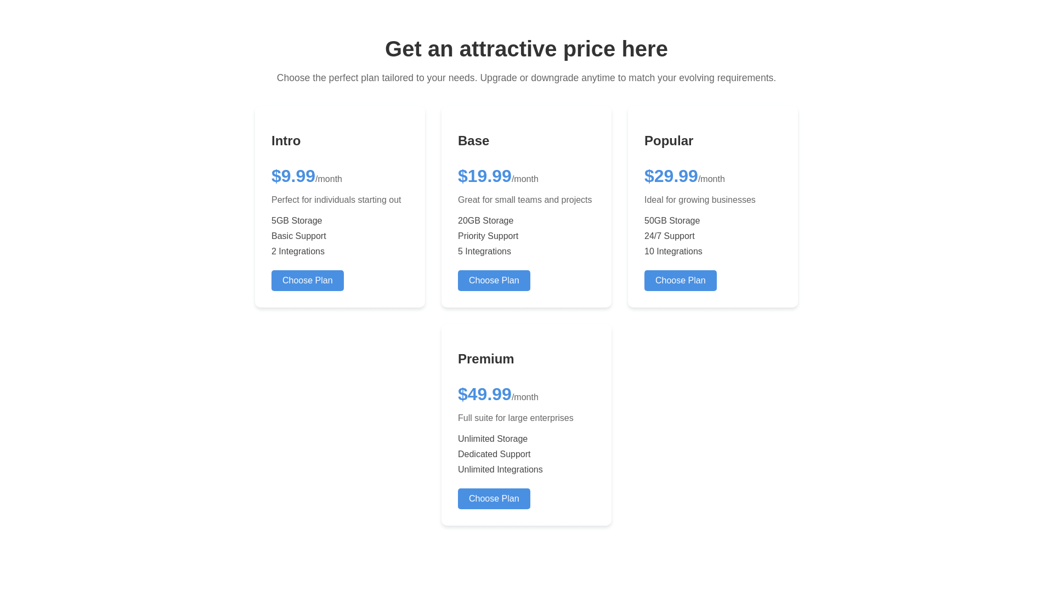Click the 24/7 Support feature text

669,236
